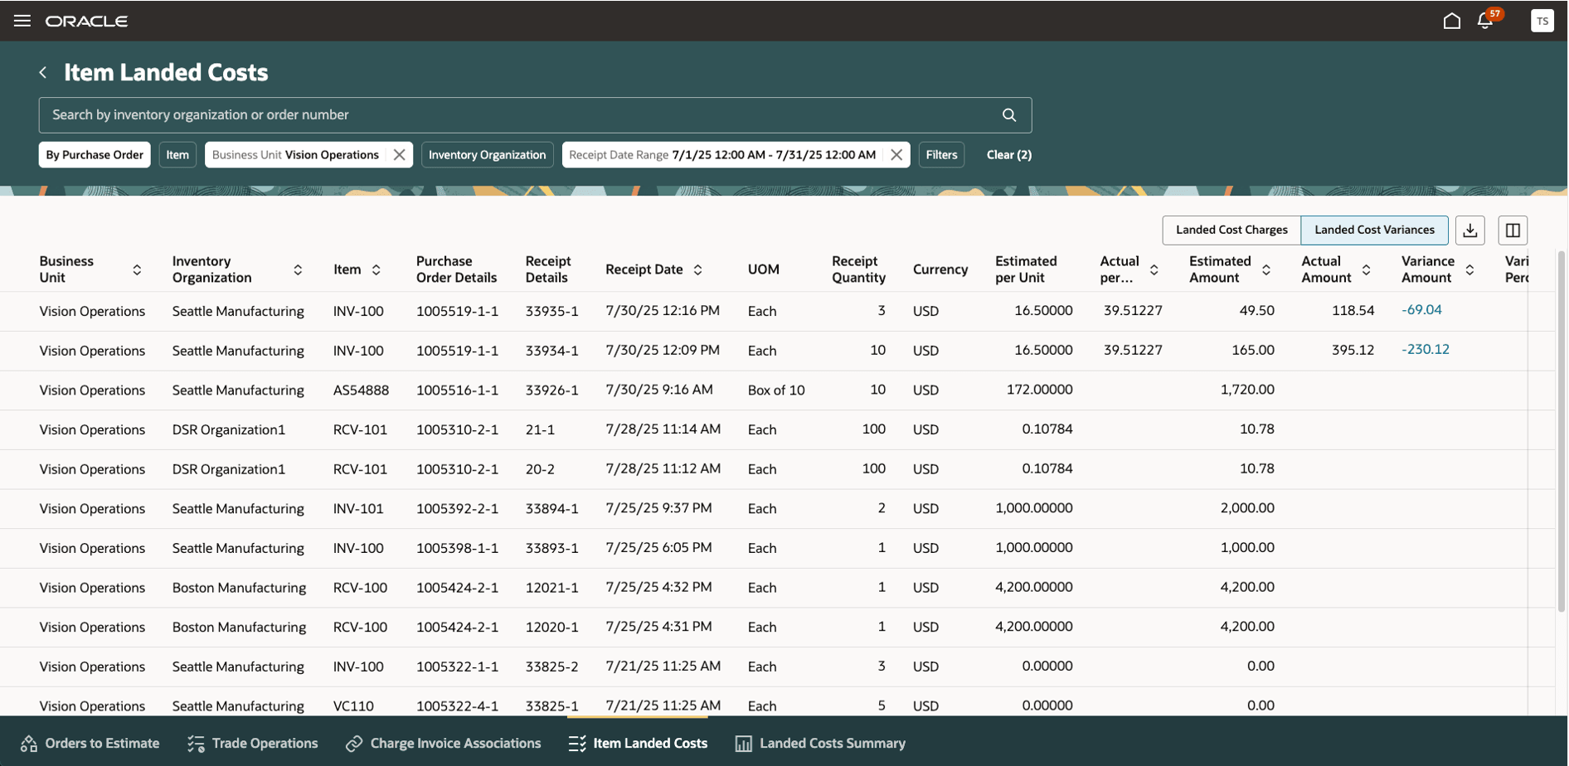Open the hamburger navigation menu
1569x766 pixels.
22,21
